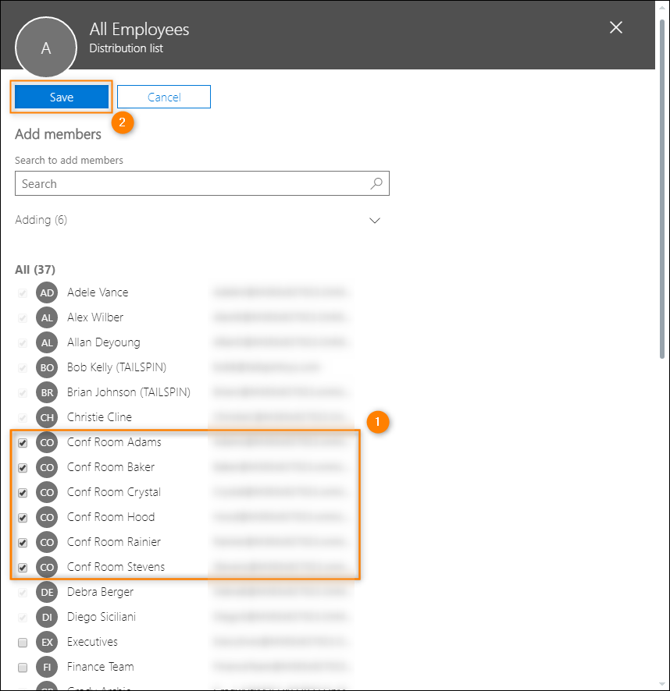Check the Finance Team checkbox

coord(22,667)
